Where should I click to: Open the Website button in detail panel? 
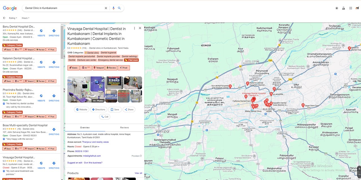(82, 110)
